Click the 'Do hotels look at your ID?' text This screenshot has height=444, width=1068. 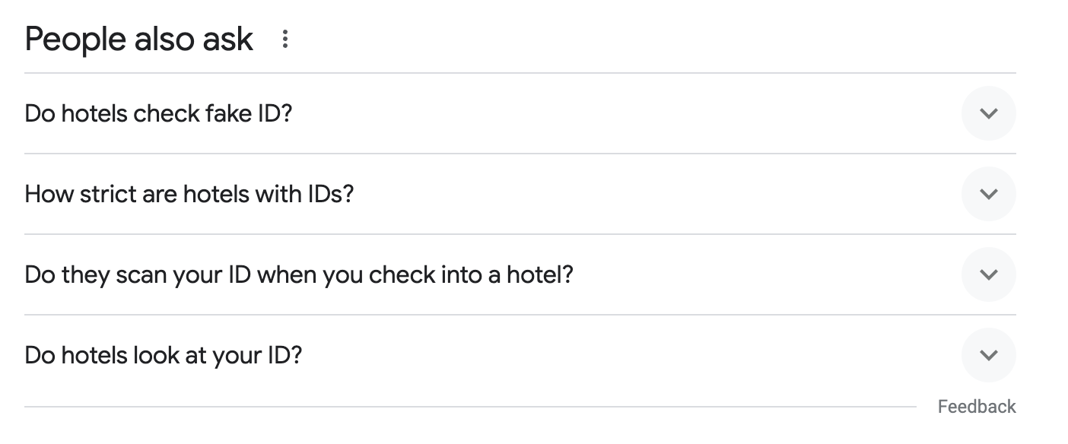(164, 355)
